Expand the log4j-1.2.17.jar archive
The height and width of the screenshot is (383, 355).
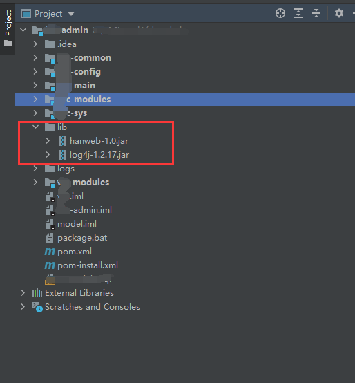pos(48,155)
